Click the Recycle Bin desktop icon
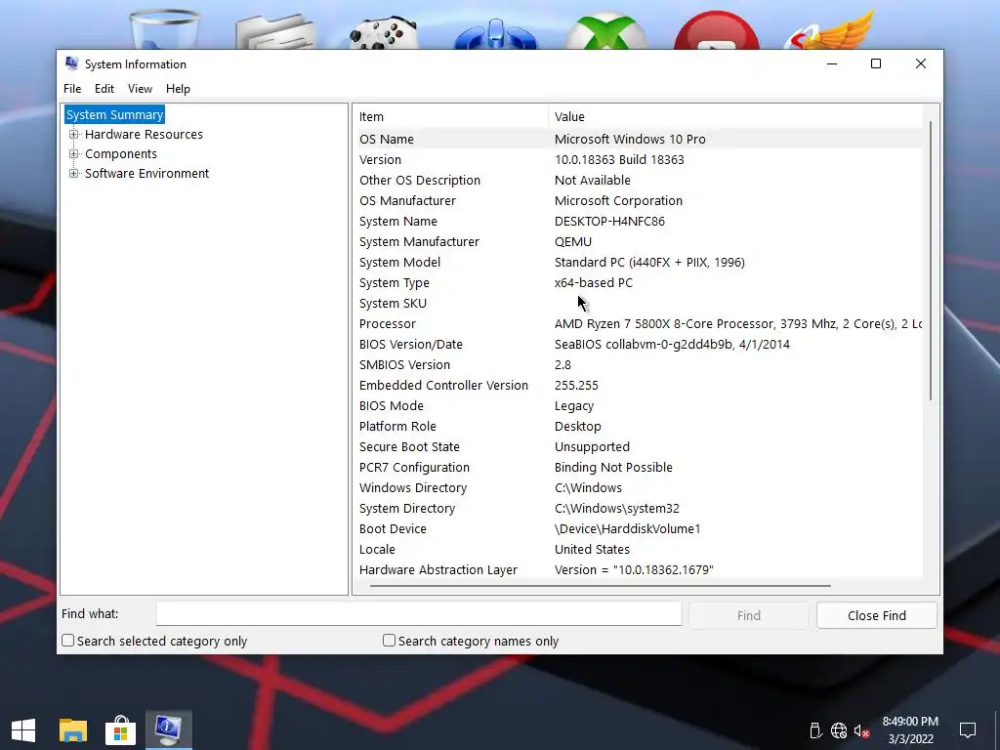1000x750 pixels. tap(164, 28)
